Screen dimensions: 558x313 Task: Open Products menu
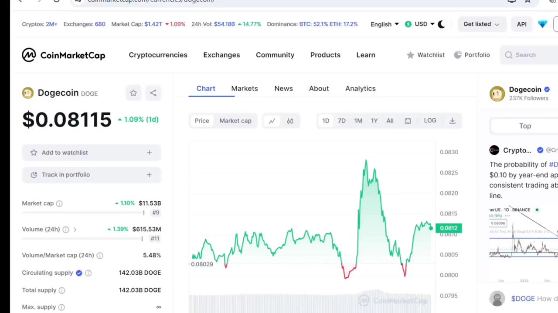click(x=325, y=55)
